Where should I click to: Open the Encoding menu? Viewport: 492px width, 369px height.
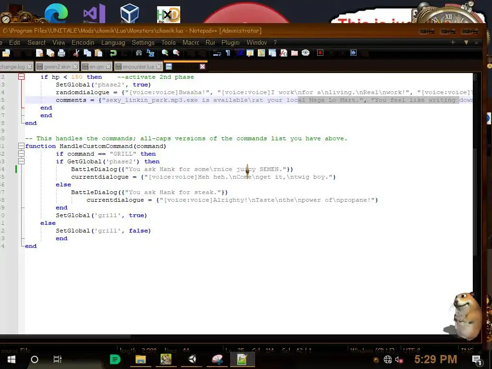click(x=83, y=42)
